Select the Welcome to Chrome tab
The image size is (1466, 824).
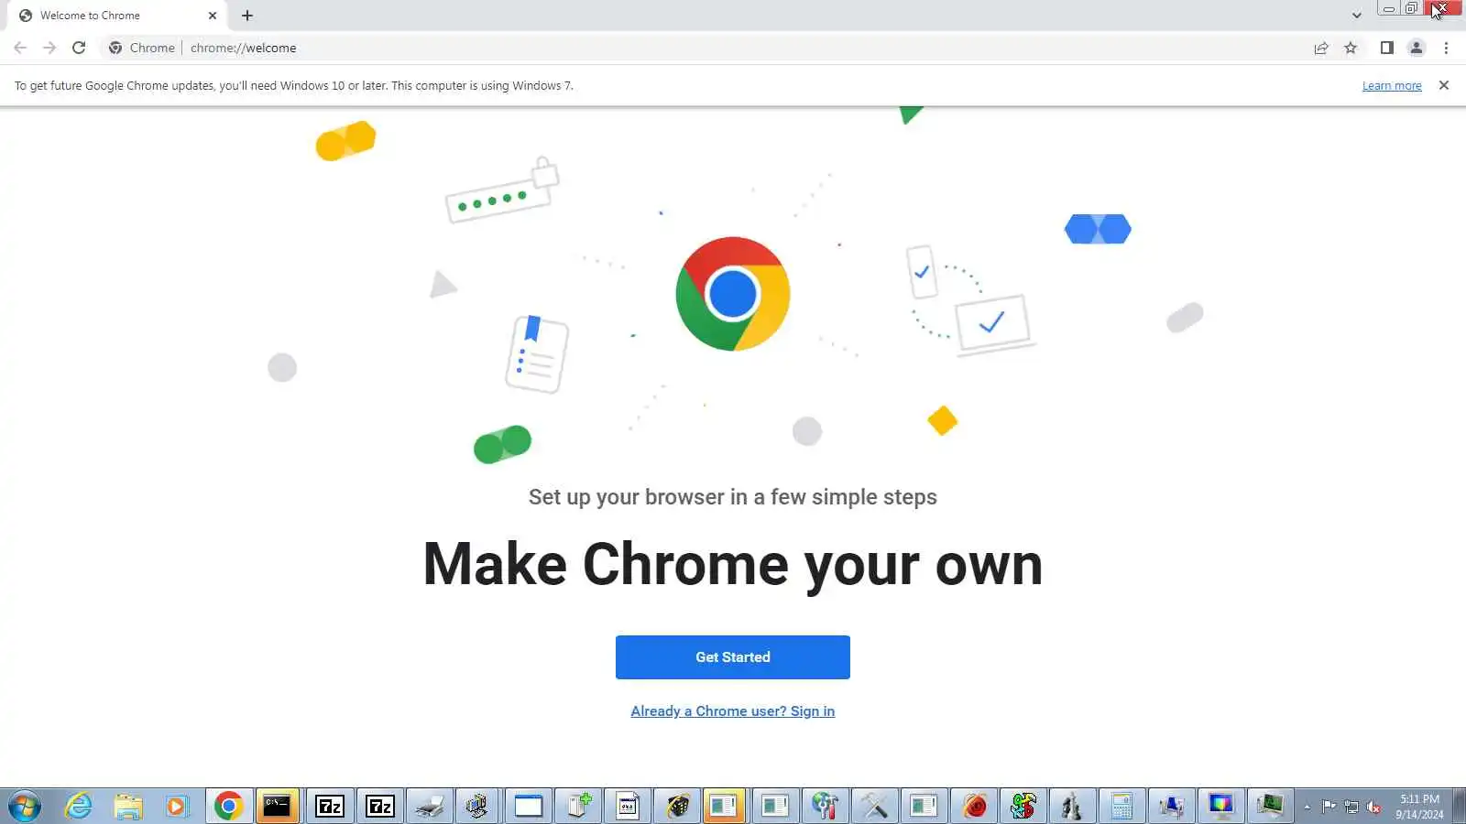click(117, 16)
